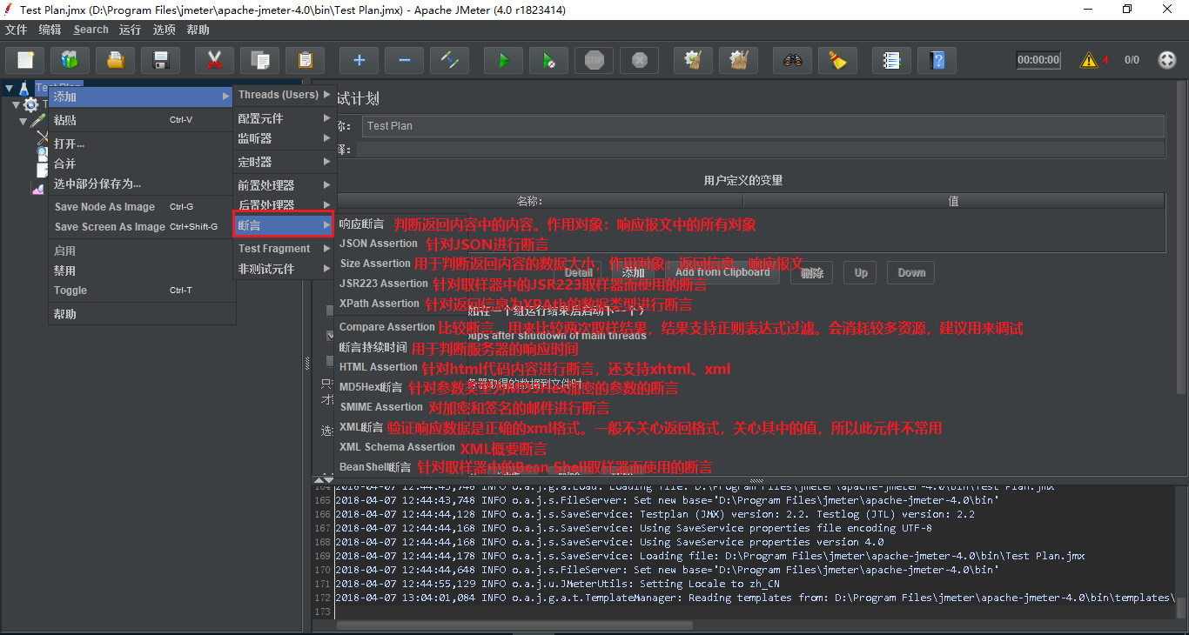Select XML Schema Assertion menu item
The height and width of the screenshot is (635, 1189).
click(397, 447)
